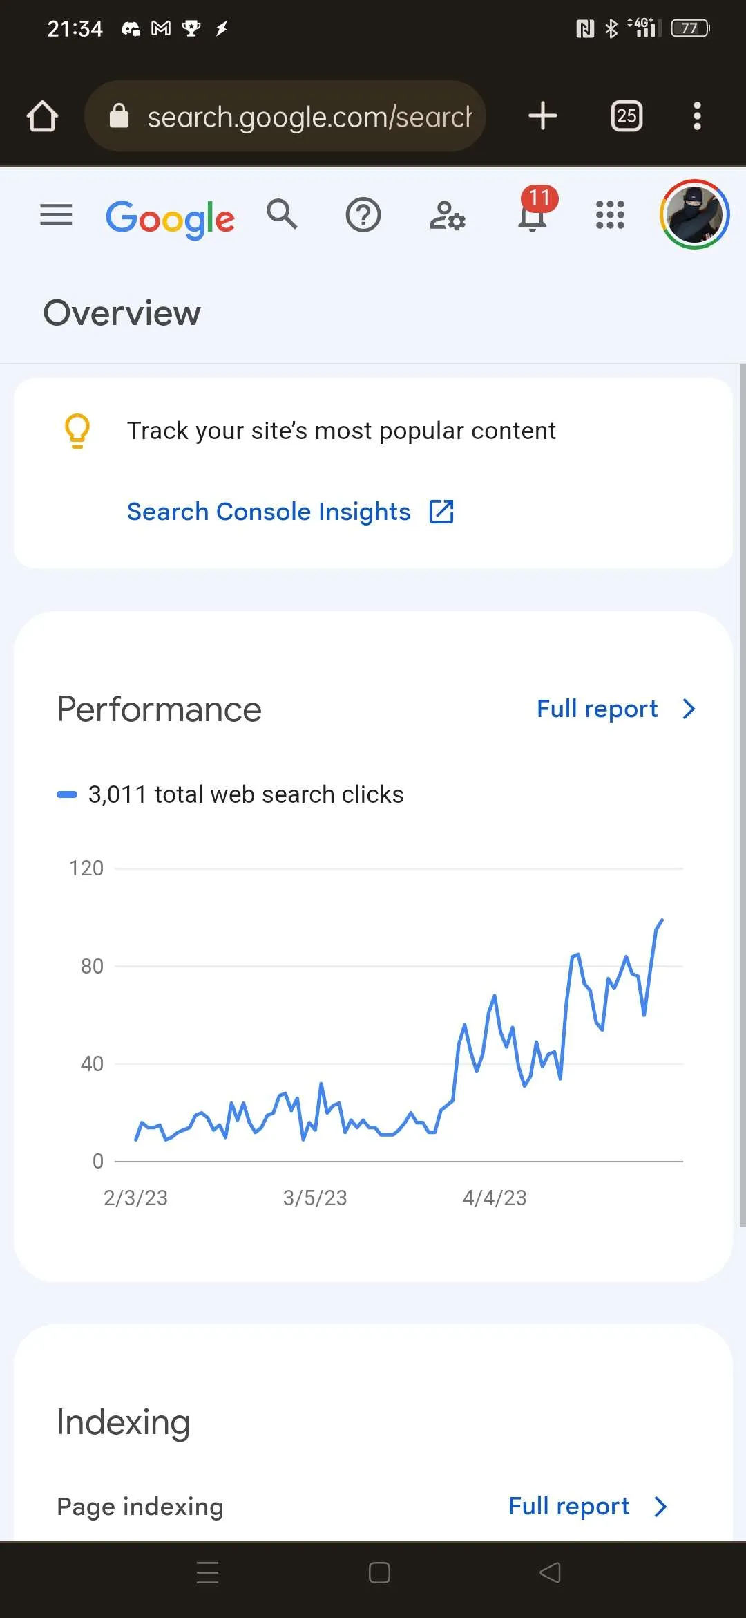Viewport: 746px width, 1618px height.
Task: Open Performance Full report
Action: point(597,709)
